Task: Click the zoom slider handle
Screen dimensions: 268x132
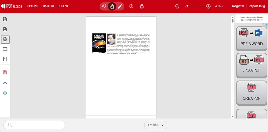Action: pos(187,6)
